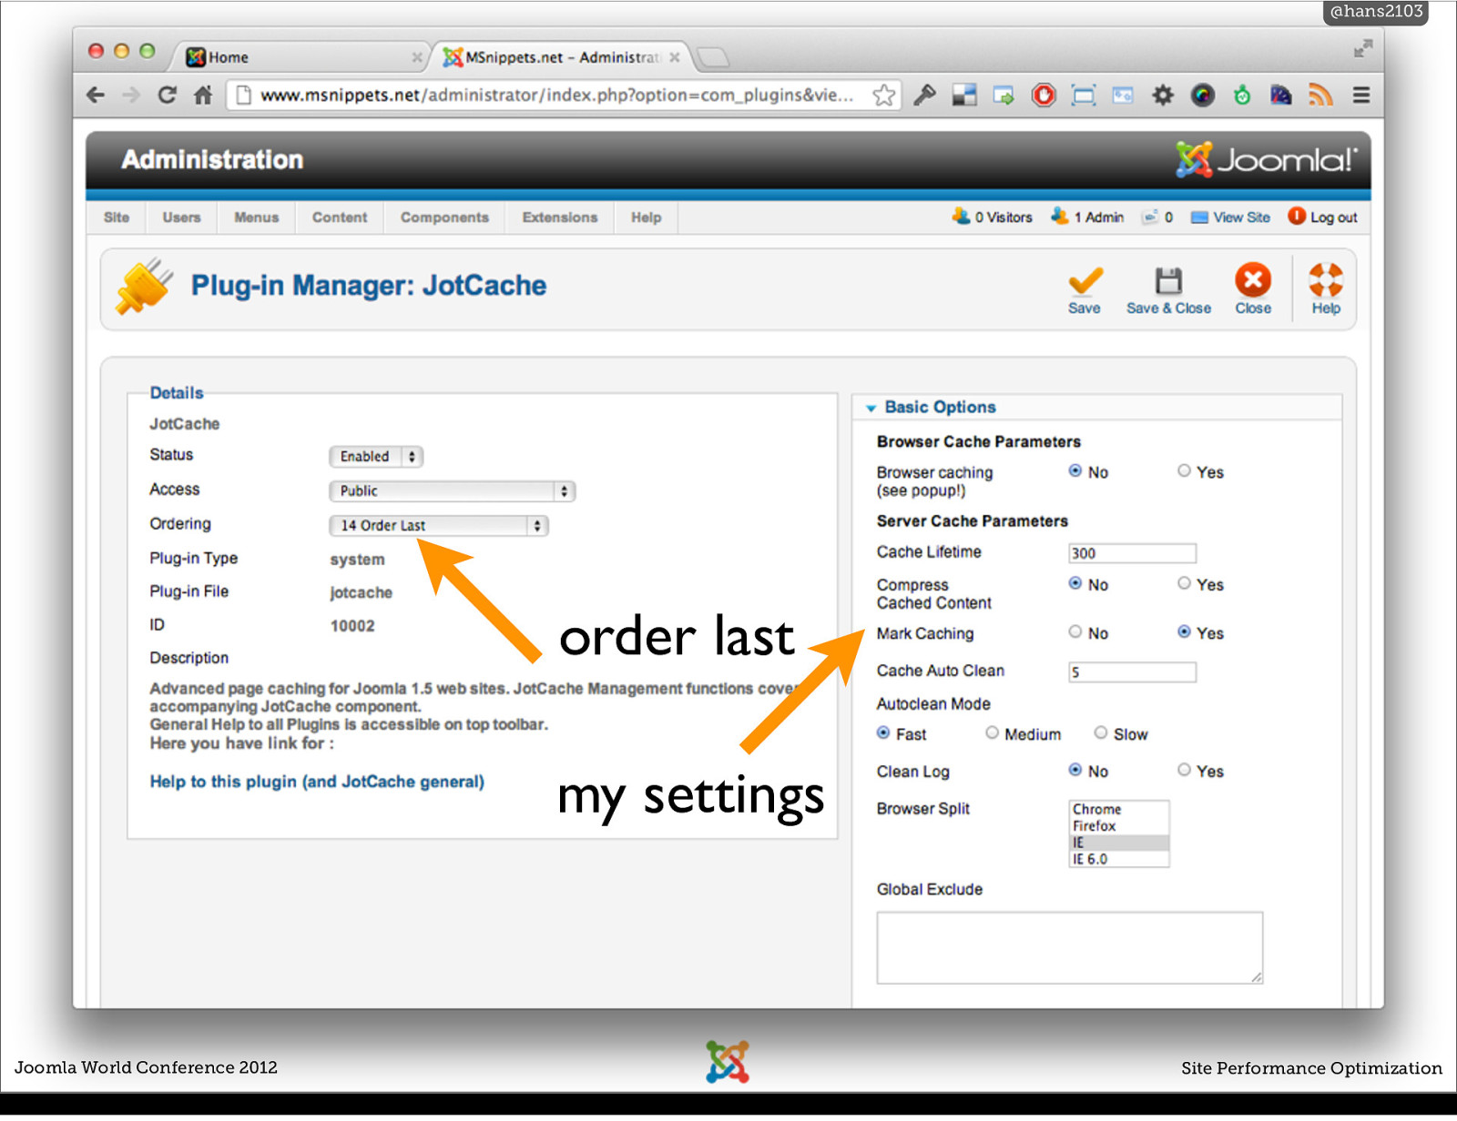Set Clean Log to No

click(1075, 770)
